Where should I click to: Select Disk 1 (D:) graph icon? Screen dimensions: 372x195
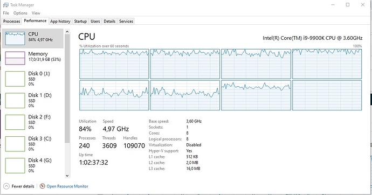(x=15, y=100)
